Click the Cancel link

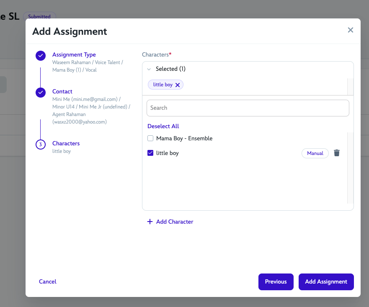47,281
